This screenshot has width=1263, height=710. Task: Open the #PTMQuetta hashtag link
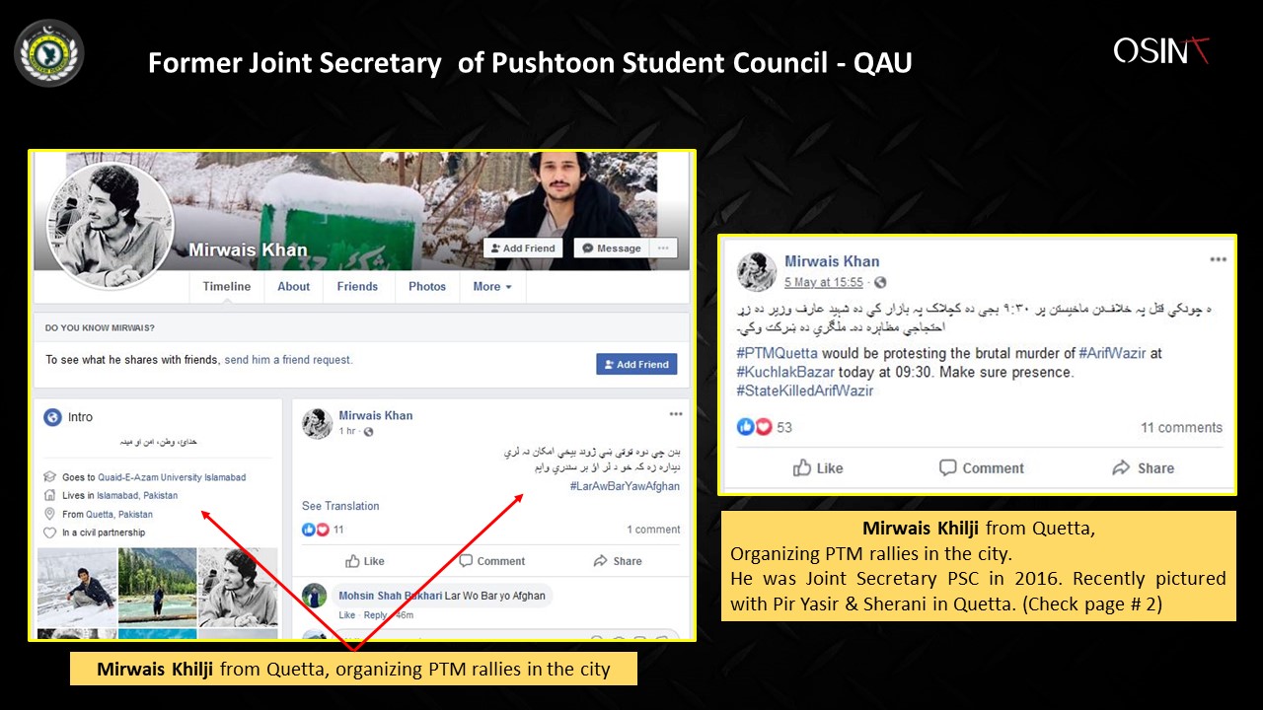point(777,353)
